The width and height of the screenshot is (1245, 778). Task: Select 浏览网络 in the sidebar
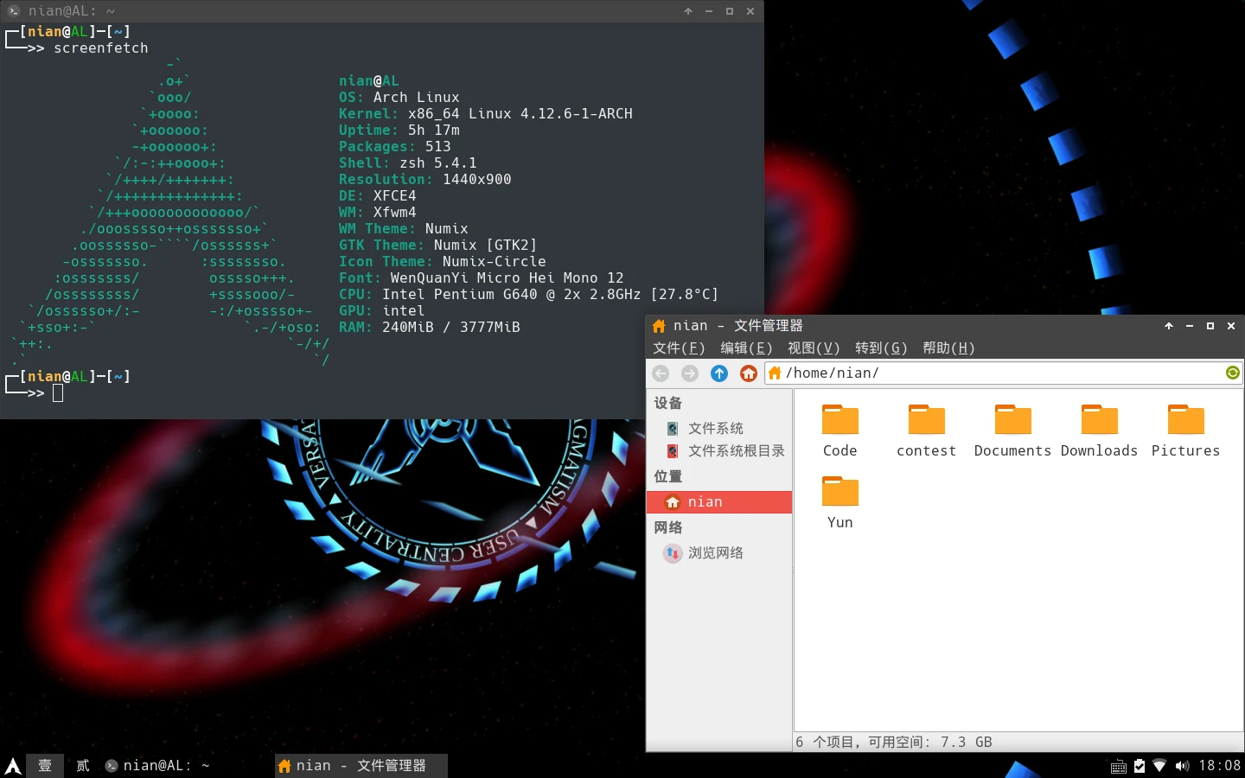tap(715, 553)
